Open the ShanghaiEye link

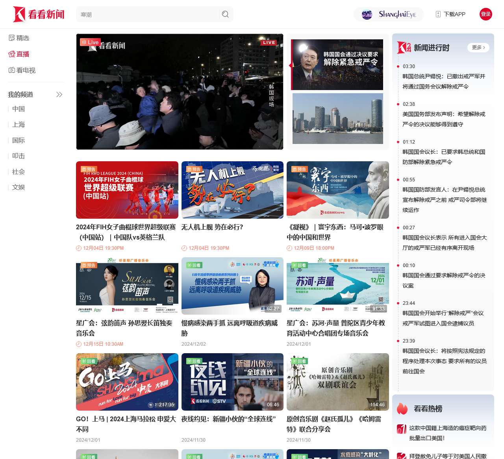tap(389, 14)
